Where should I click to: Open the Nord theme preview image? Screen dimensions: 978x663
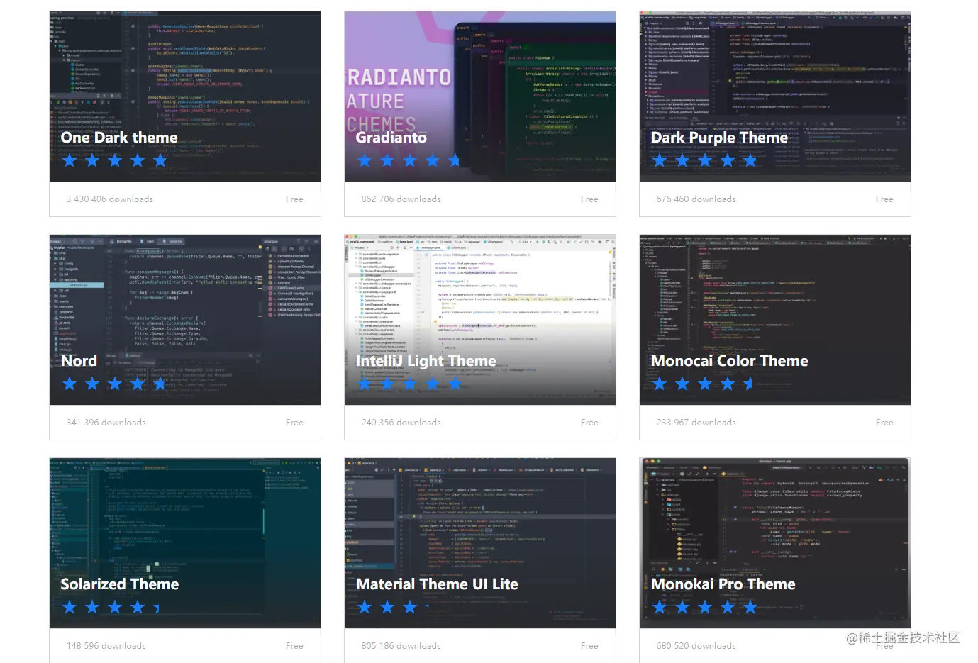coord(185,320)
